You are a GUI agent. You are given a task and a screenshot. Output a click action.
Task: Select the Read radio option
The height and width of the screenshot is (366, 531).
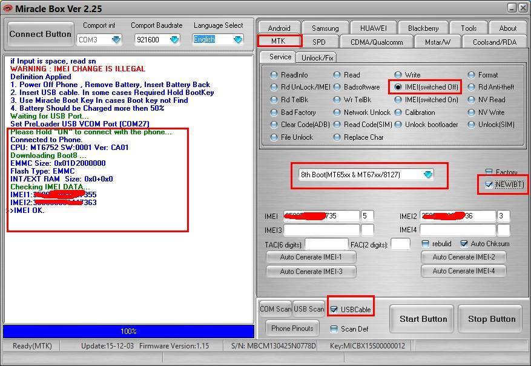347,75
